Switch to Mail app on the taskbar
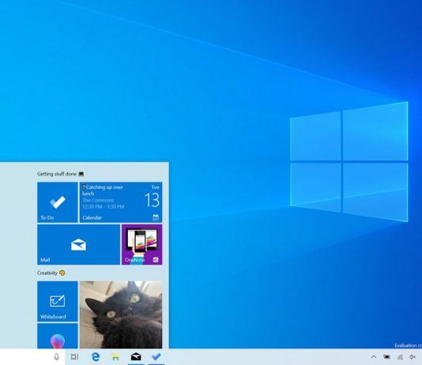 pyautogui.click(x=136, y=357)
